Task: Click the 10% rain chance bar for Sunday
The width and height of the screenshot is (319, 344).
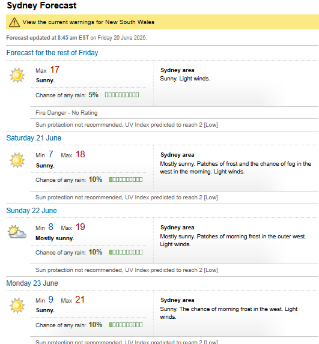Action: (126, 252)
